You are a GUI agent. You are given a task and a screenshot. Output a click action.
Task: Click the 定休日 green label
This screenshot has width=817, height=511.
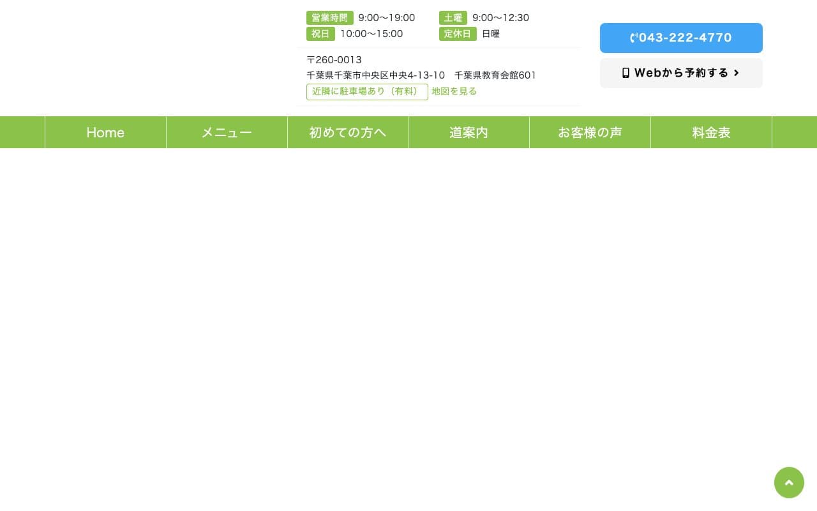457,34
